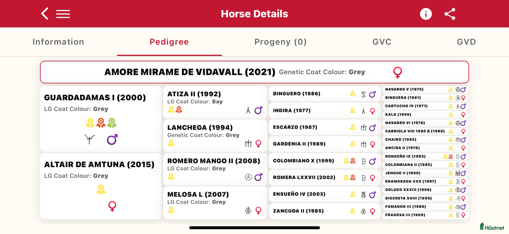Viewport: 509px width, 234px height.
Task: Click Romero Mango II circled-A brand icon
Action: tap(248, 177)
